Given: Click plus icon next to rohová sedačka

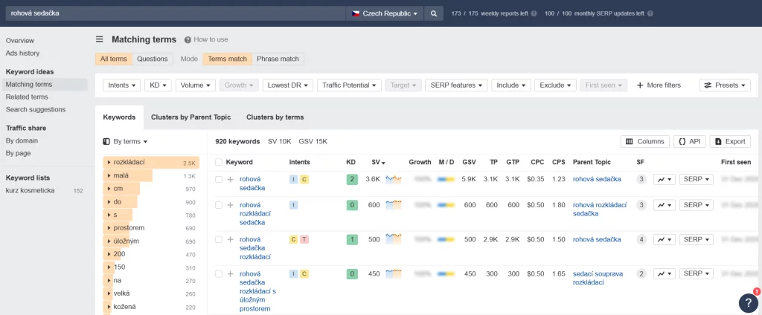Looking at the screenshot, I should coord(231,179).
